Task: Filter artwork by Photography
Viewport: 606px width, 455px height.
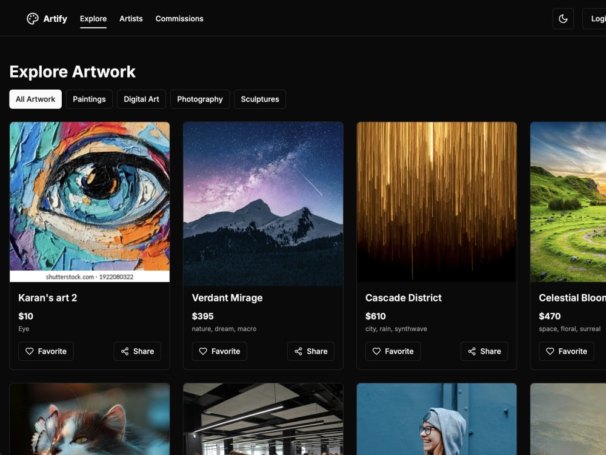Action: (200, 99)
